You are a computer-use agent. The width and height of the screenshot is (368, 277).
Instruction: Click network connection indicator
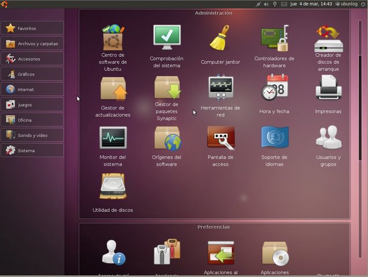[x=258, y=4]
